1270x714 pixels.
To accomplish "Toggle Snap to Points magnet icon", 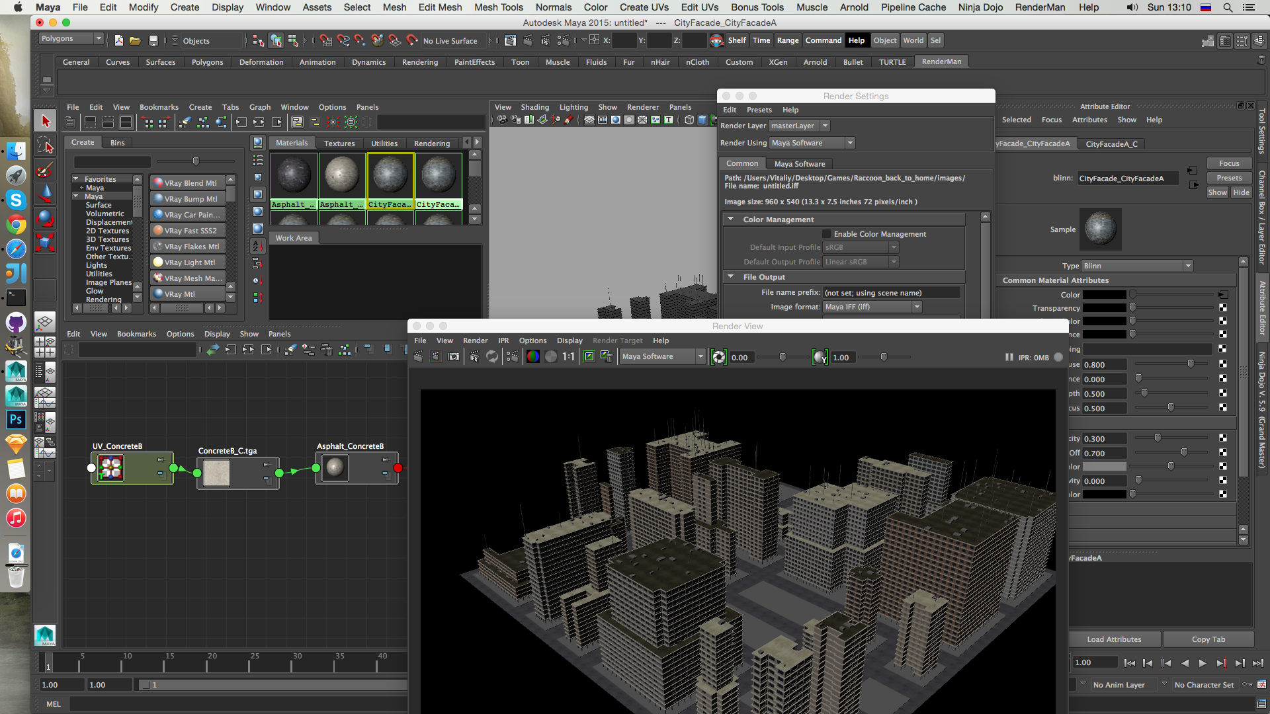I will click(x=360, y=41).
